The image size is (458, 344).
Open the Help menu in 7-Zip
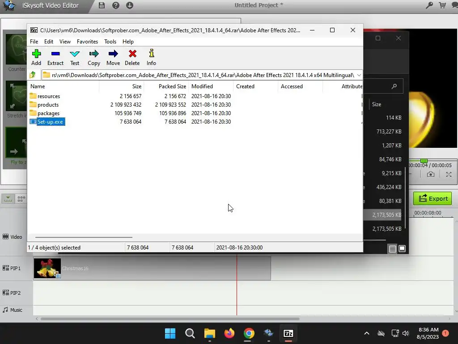point(128,42)
